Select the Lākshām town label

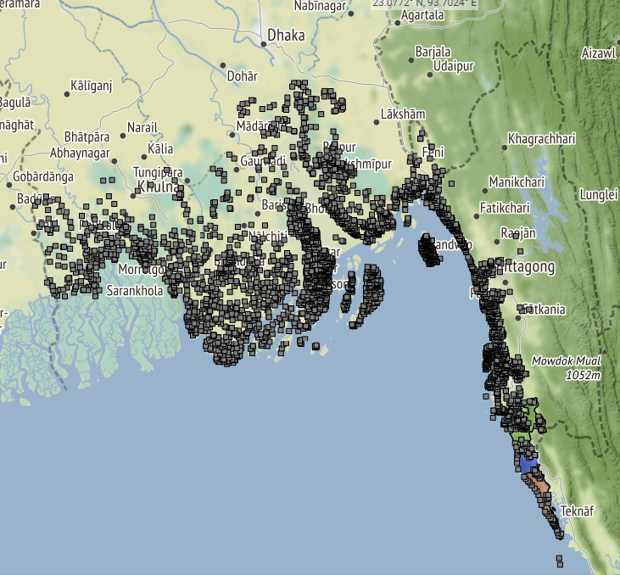(x=403, y=113)
